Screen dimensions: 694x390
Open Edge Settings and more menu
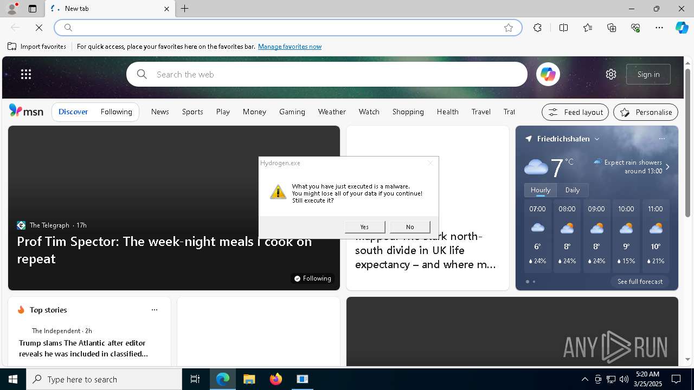click(x=659, y=28)
